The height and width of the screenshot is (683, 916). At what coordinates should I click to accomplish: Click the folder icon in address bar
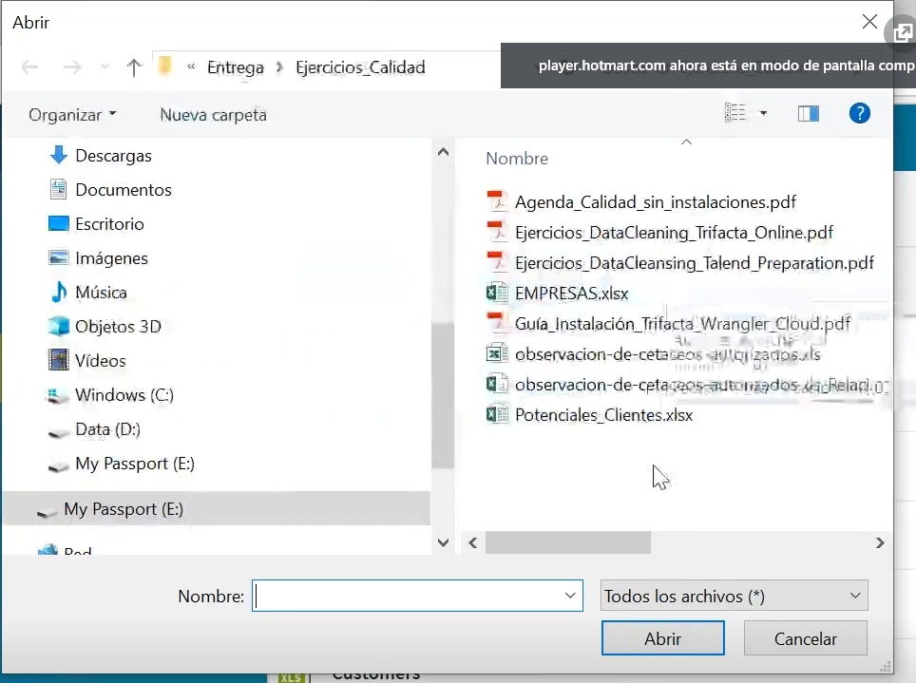[x=165, y=66]
